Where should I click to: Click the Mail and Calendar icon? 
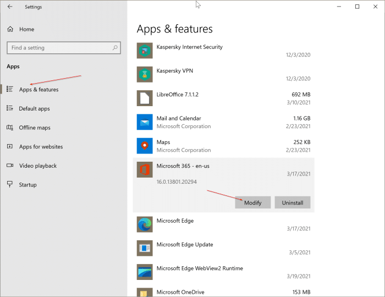click(x=144, y=122)
